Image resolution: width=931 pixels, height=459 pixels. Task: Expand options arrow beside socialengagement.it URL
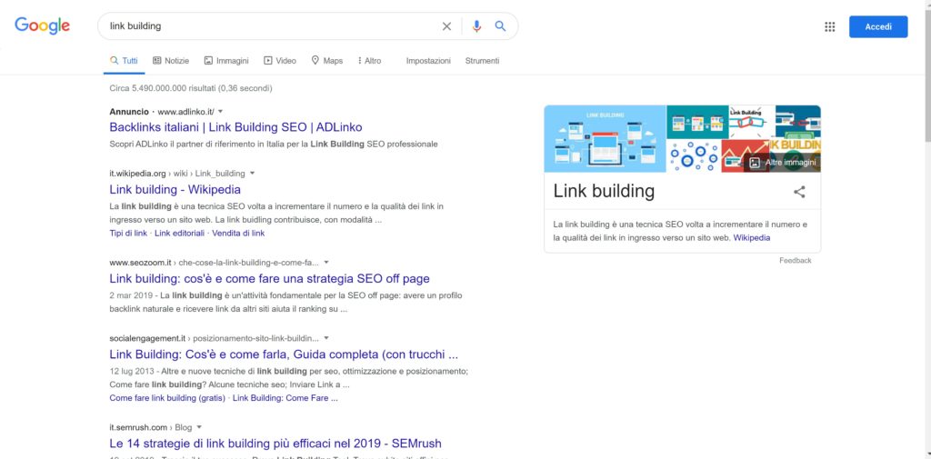[x=326, y=338]
